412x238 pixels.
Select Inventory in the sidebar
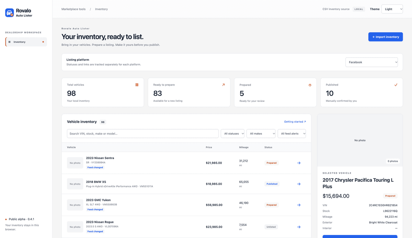point(26,42)
